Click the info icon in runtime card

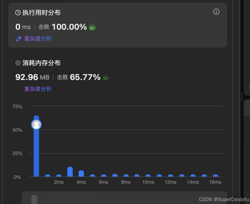[216, 12]
